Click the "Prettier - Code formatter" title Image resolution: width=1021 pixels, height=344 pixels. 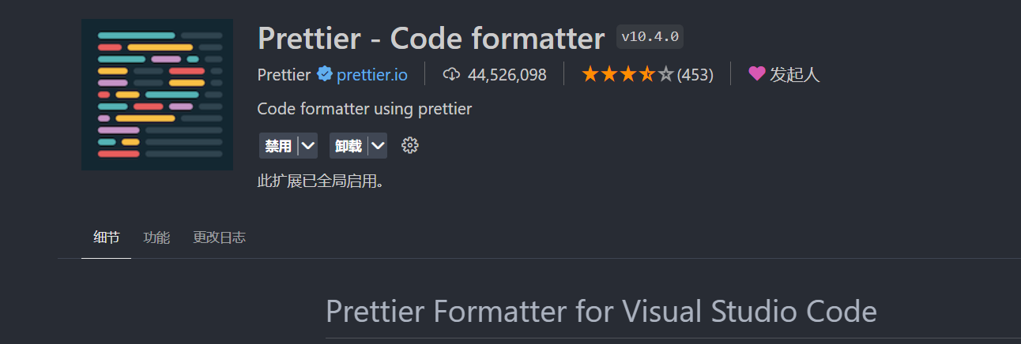pyautogui.click(x=431, y=37)
